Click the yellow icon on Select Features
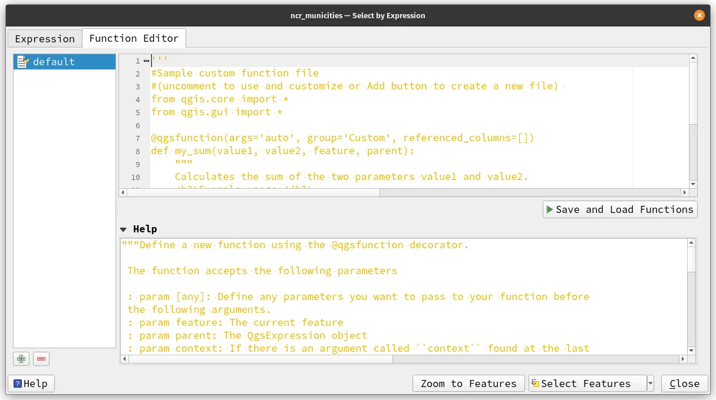This screenshot has width=716, height=400. [538, 383]
